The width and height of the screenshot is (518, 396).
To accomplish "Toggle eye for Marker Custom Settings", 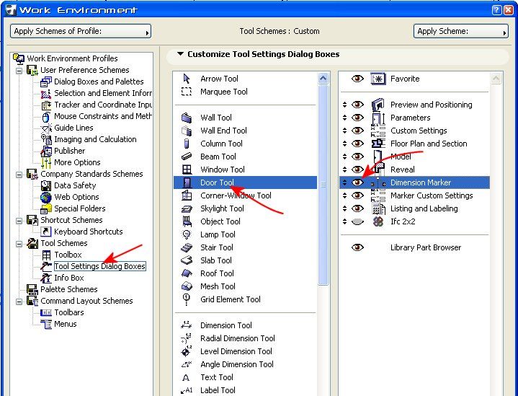I will 357,195.
